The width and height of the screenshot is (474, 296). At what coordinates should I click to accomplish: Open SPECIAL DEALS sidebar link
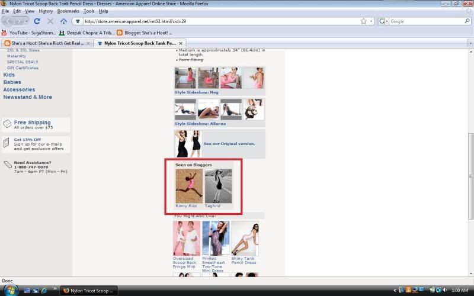click(x=23, y=62)
